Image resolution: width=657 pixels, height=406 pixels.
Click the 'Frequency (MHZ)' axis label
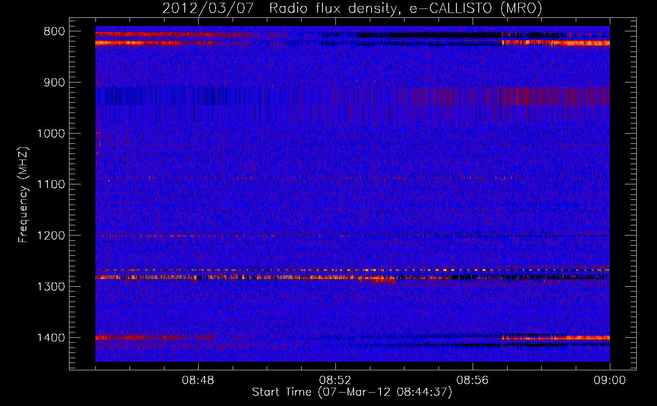(x=24, y=195)
